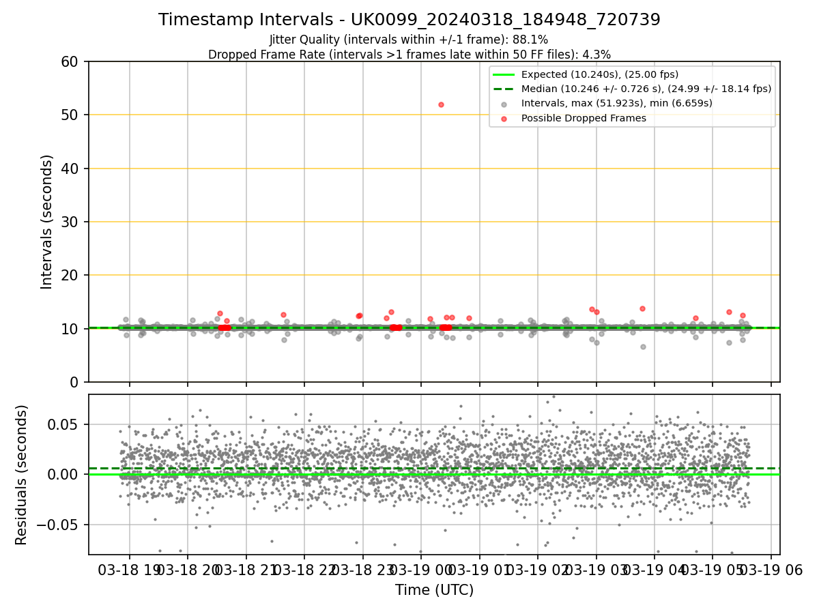
Task: Click the 'Dropped Frame Rate' subtitle line showing 4.3%
Action: pyautogui.click(x=409, y=54)
